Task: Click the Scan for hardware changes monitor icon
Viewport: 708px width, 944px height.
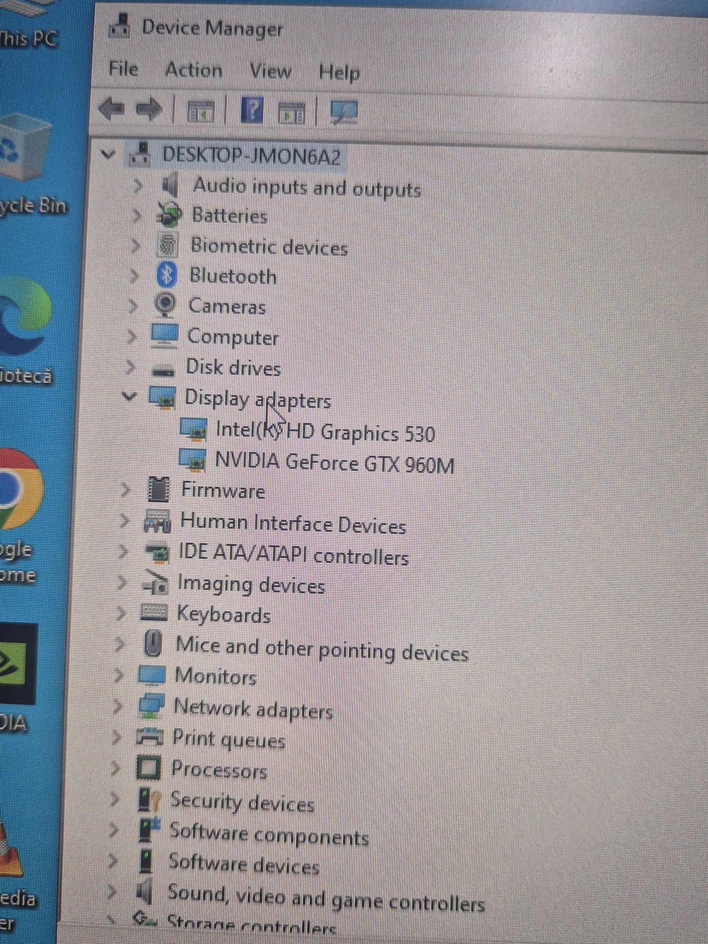Action: pos(344,113)
